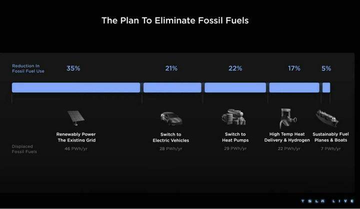This screenshot has height=209, width=360.
Task: Click the Tesla Live logo
Action: [x=327, y=201]
